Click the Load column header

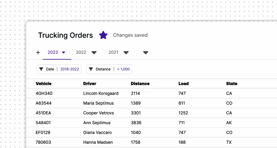coord(183,84)
